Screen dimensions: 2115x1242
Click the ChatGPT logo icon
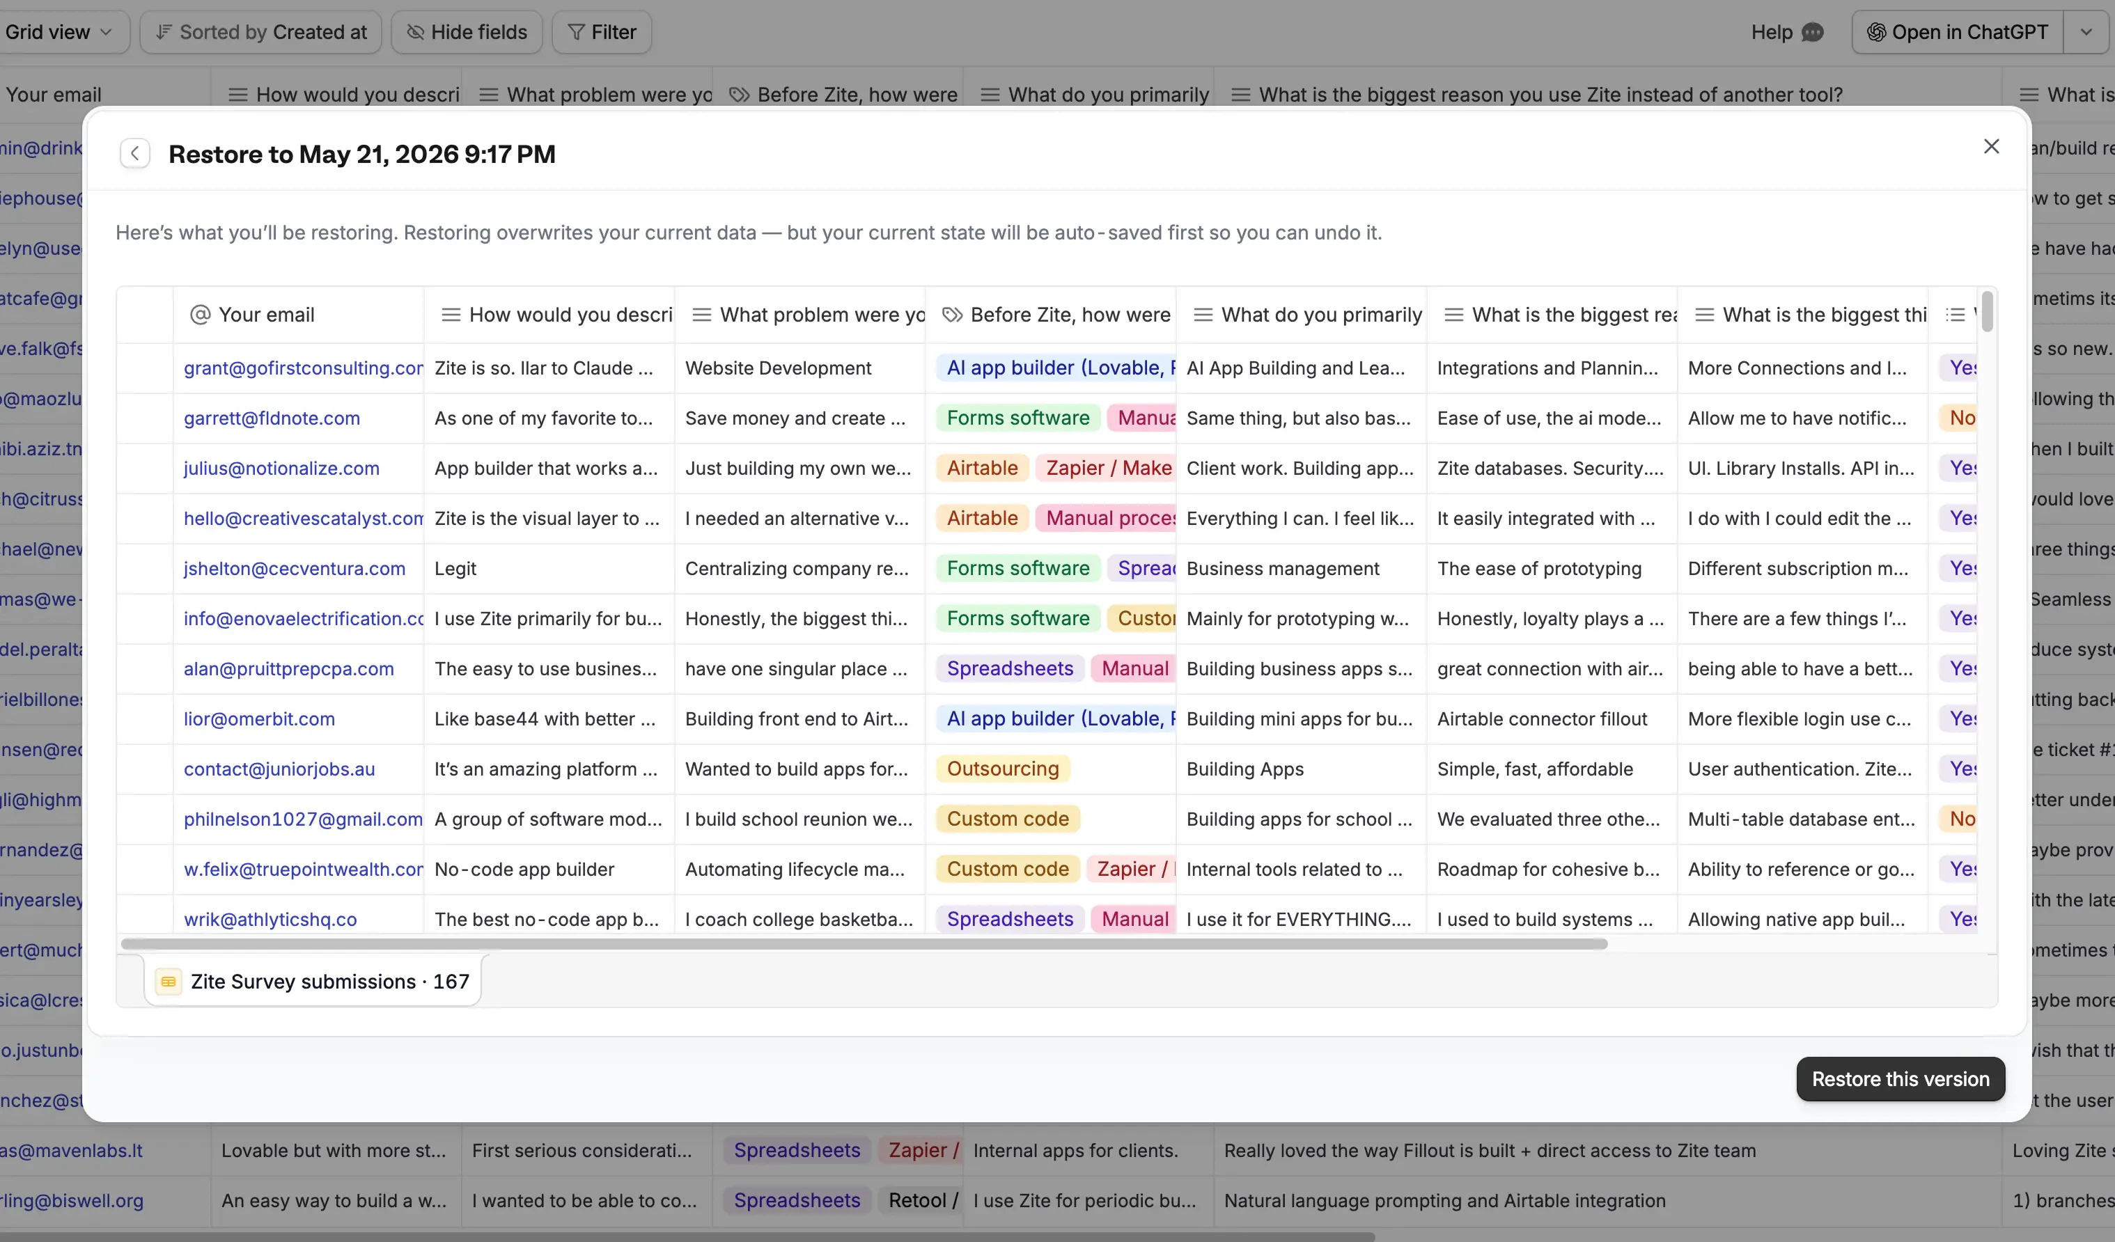1876,32
